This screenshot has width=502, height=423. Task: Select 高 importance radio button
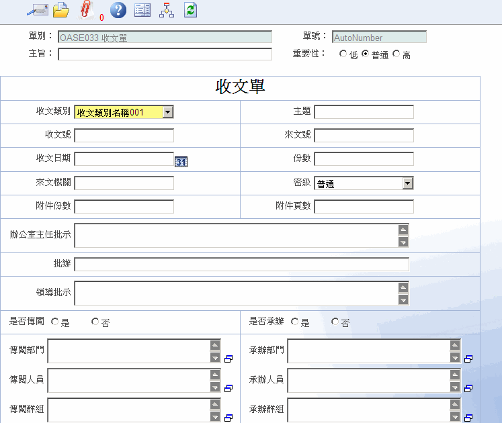tap(396, 54)
